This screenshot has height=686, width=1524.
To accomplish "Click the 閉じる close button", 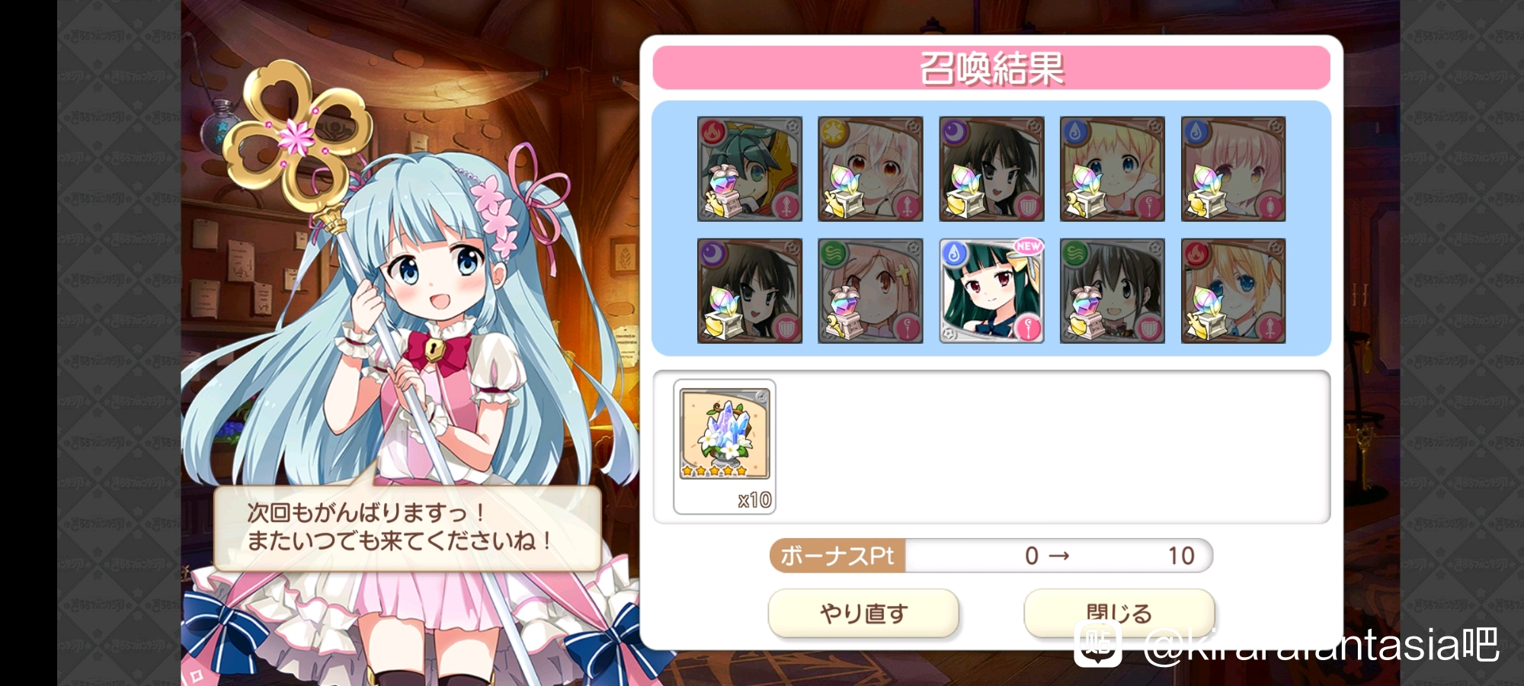I will tap(1119, 613).
